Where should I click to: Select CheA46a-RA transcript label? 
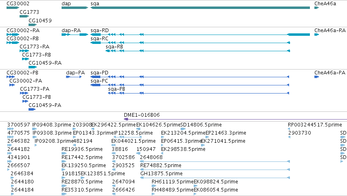(330, 30)
